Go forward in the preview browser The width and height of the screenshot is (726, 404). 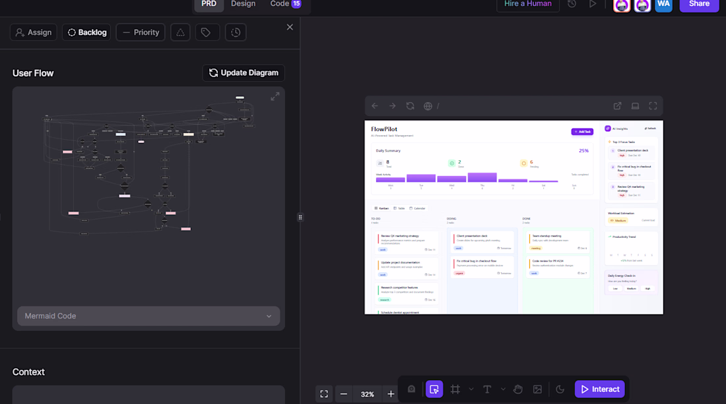(392, 106)
